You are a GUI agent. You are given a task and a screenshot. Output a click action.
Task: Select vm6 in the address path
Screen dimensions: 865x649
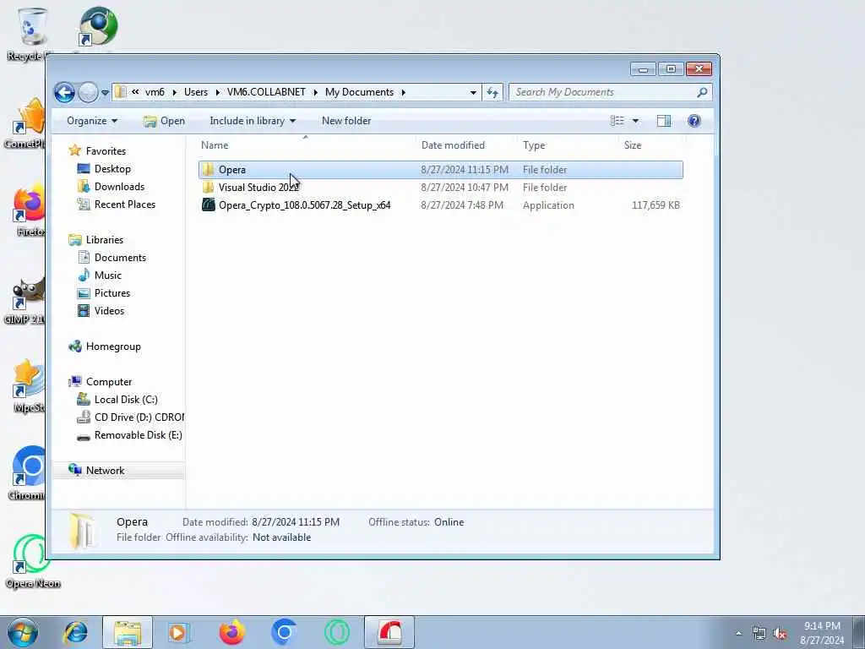155,92
